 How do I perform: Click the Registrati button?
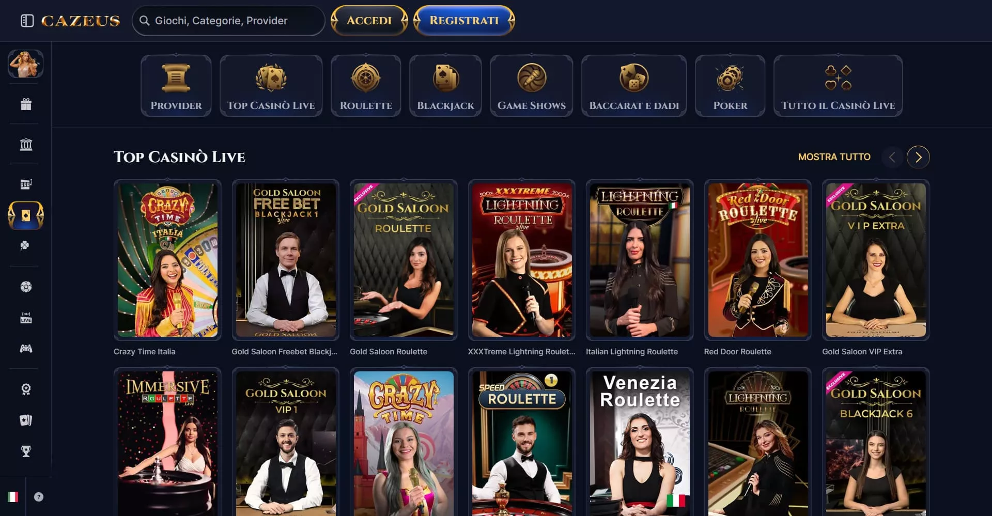tap(464, 21)
